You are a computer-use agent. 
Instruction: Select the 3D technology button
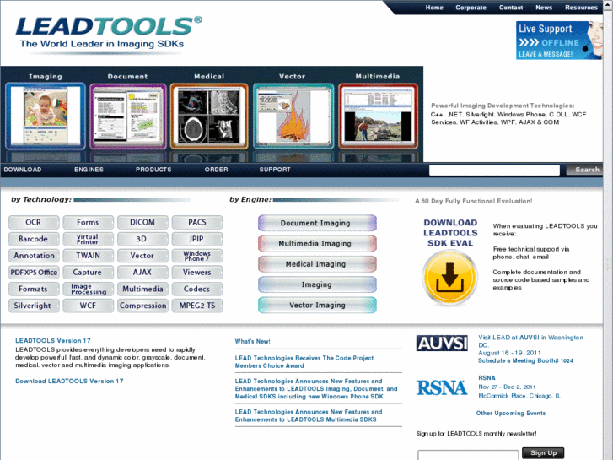click(x=142, y=239)
